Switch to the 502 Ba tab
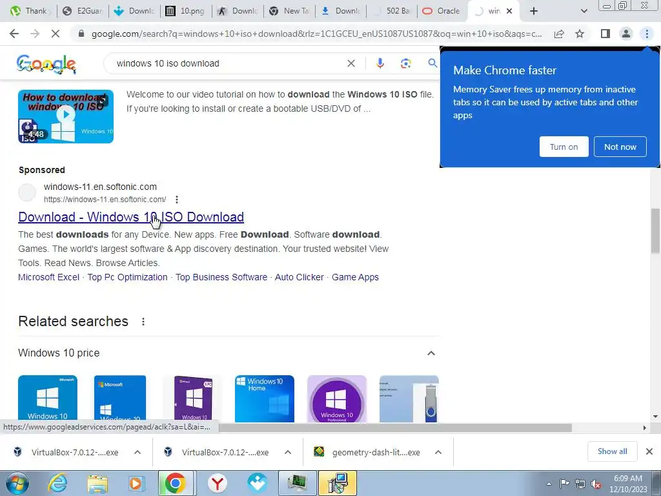661x496 pixels. (x=392, y=11)
